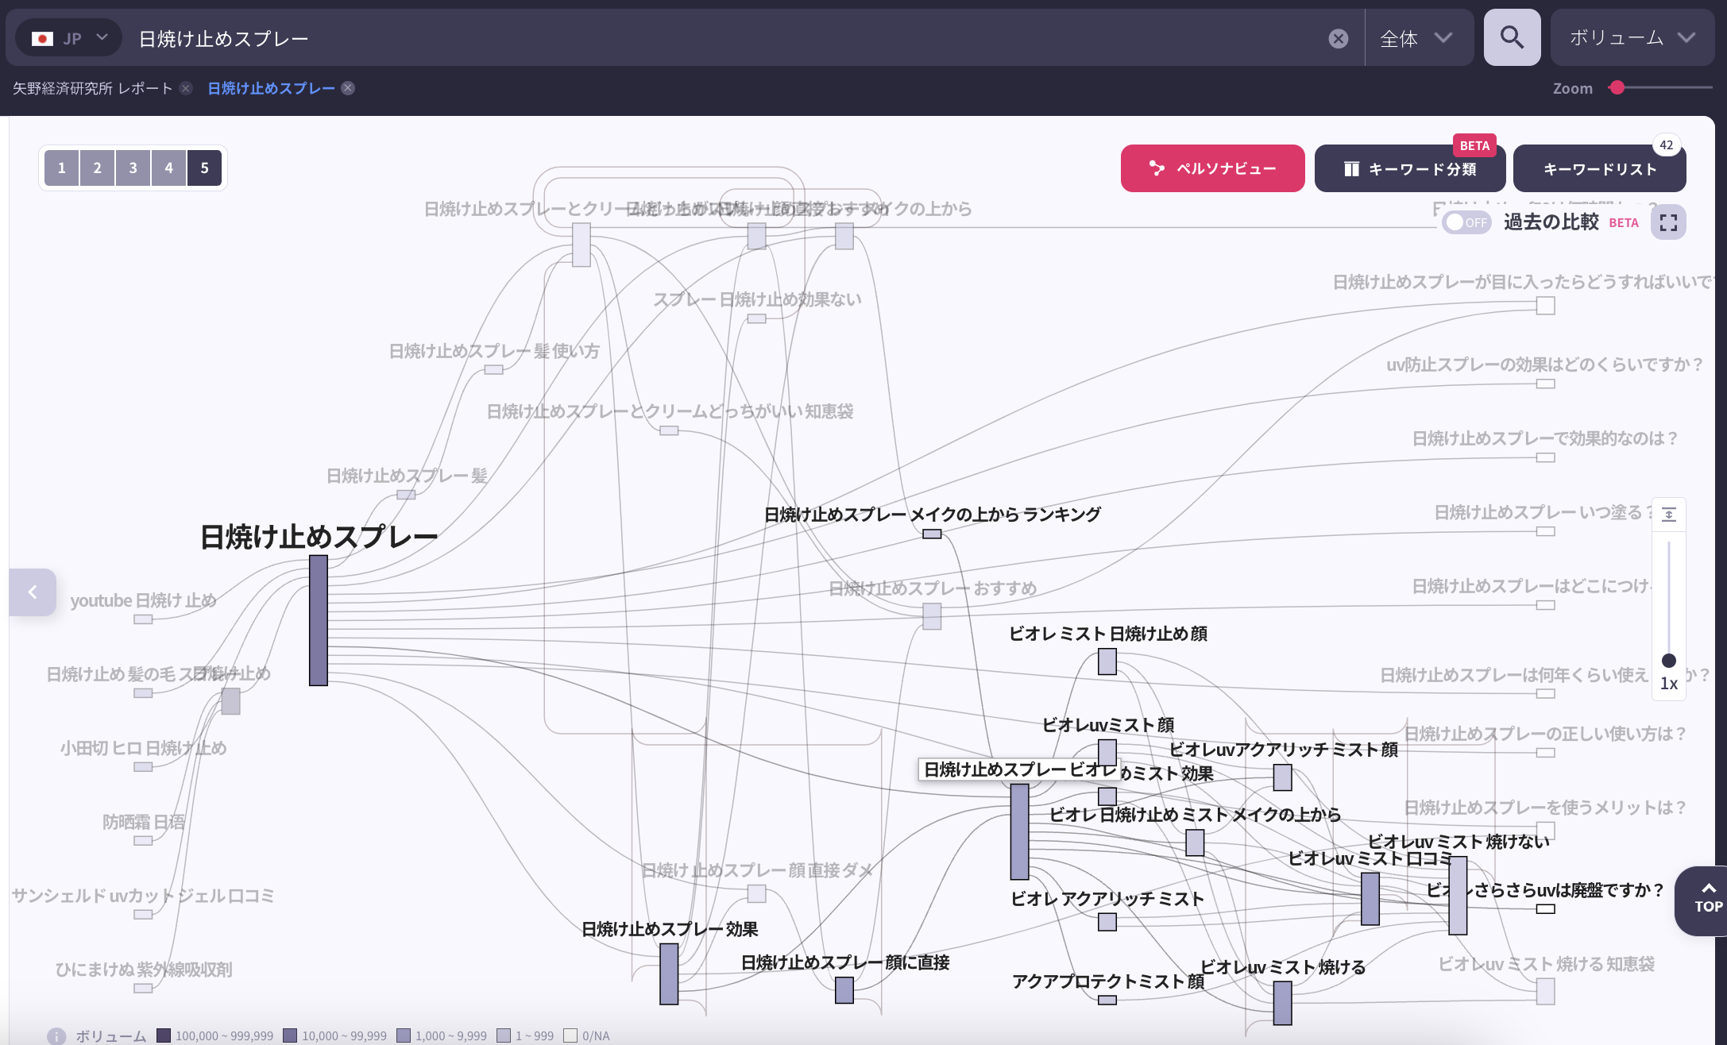Screen dimensions: 1727x1045
Task: Open fullscreen view via the expand icon
Action: 1669,222
